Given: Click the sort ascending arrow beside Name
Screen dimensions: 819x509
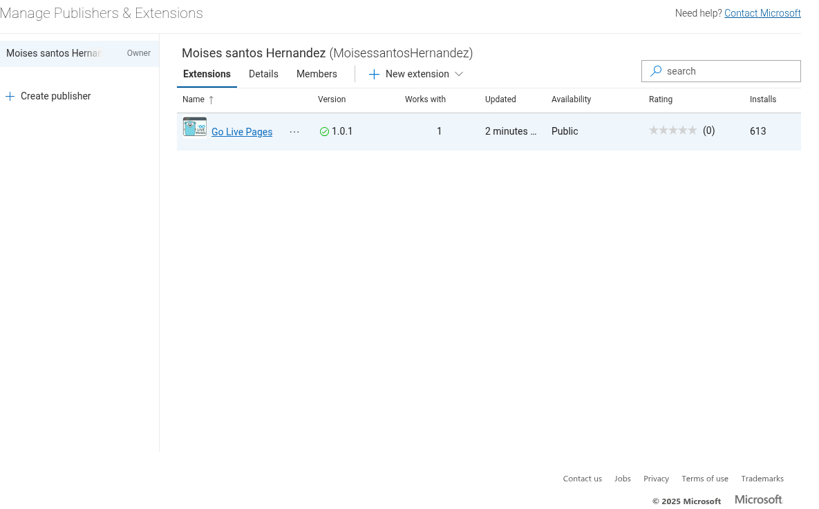Looking at the screenshot, I should (211, 99).
